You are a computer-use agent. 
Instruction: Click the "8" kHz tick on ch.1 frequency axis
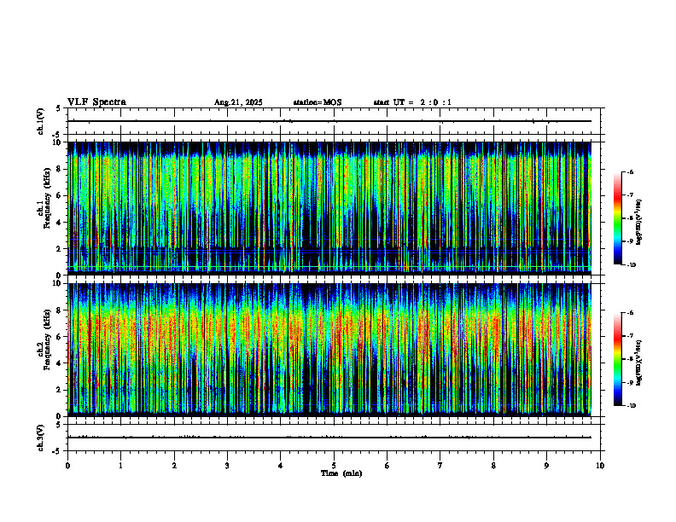click(x=59, y=169)
